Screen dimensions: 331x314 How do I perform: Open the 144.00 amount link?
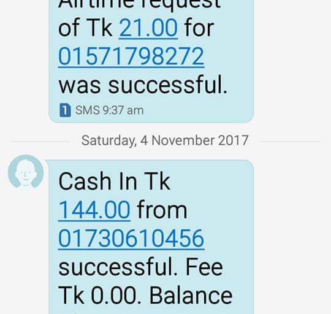pyautogui.click(x=94, y=210)
